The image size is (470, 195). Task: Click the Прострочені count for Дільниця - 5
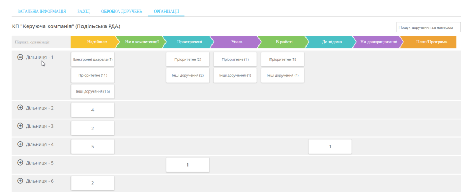(187, 165)
